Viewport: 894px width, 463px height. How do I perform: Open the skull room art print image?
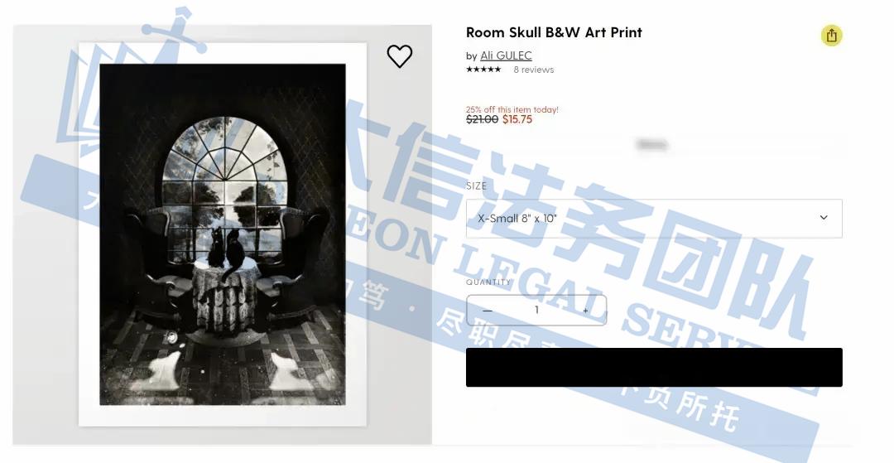click(223, 234)
